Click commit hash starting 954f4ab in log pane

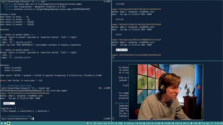pos(136,40)
